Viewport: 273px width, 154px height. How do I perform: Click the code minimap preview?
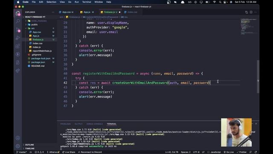(x=249, y=26)
